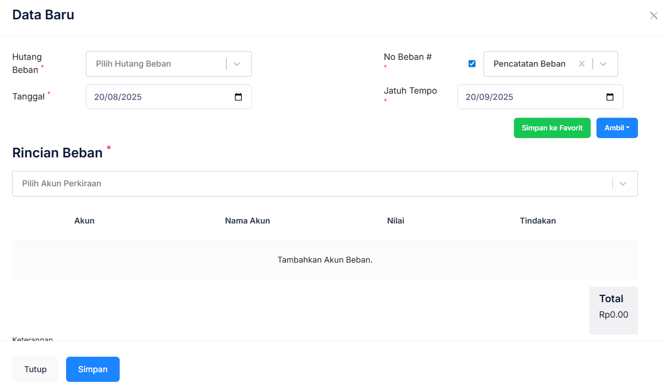
Task: Close the Data Baru dialog
Action: (x=654, y=15)
